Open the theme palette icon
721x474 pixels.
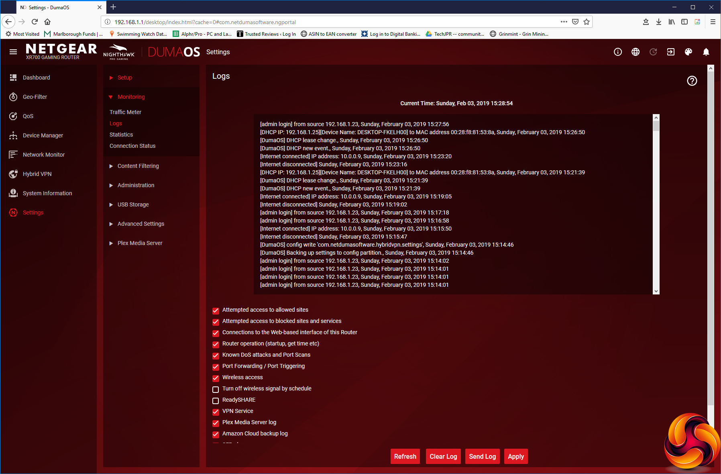[688, 52]
